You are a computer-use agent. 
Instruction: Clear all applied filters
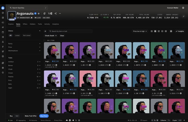pyautogui.click(x=62, y=36)
